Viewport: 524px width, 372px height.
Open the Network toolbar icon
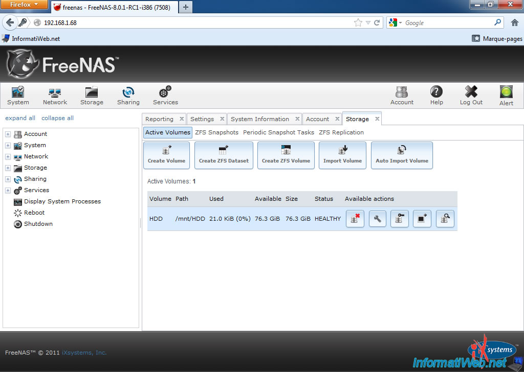coord(55,96)
